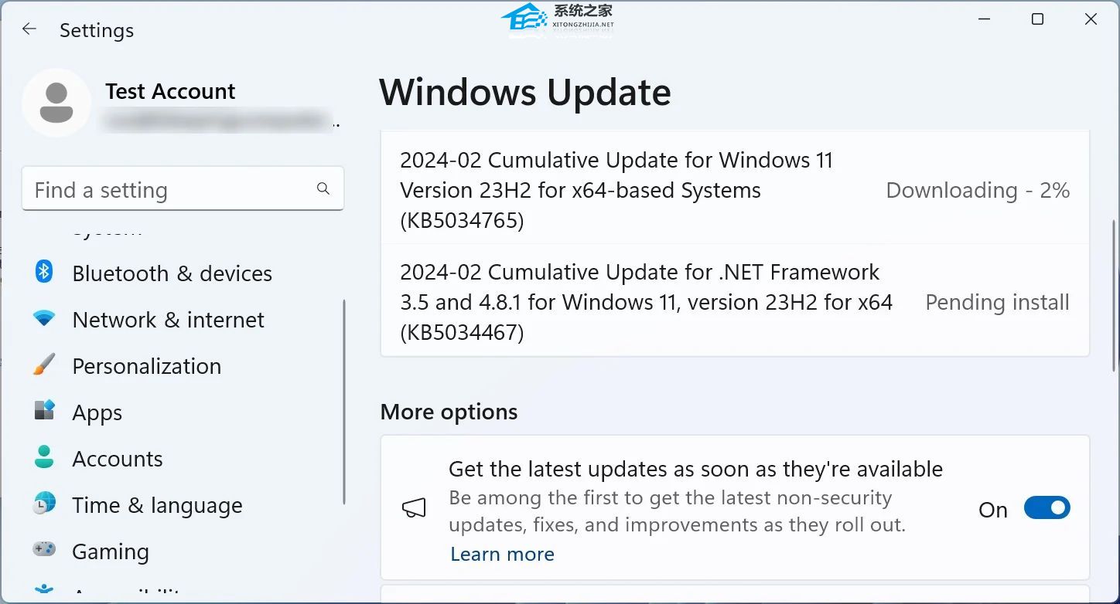Select Time & language in sidebar
The height and width of the screenshot is (604, 1120).
coord(157,505)
